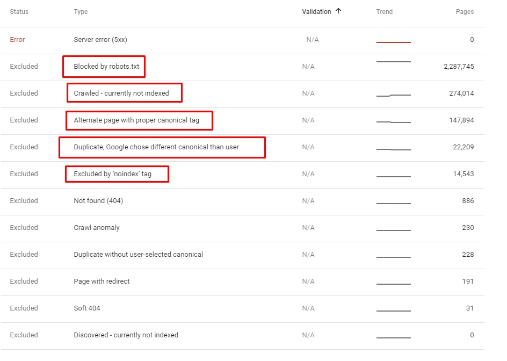Screen dimensions: 507x361
Task: Open the Server error (5xx) row
Action: click(100, 40)
